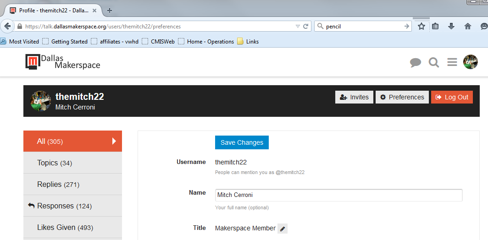Go to browser home page icon
This screenshot has width=488, height=240.
pos(468,27)
